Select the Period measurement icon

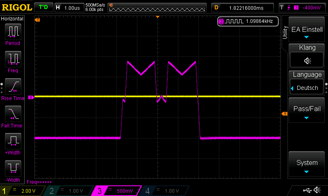click(13, 32)
